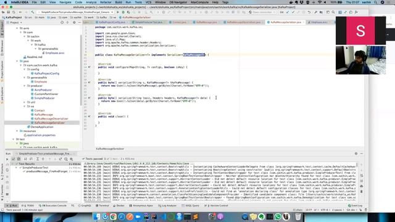Click the Build project hammer icon

(33, 12)
